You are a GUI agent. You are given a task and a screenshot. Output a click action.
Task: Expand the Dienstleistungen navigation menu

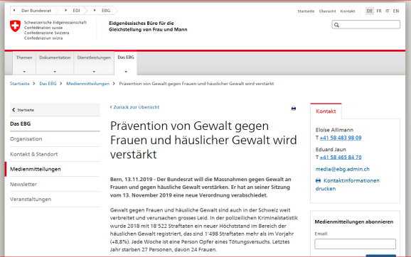pos(94,64)
